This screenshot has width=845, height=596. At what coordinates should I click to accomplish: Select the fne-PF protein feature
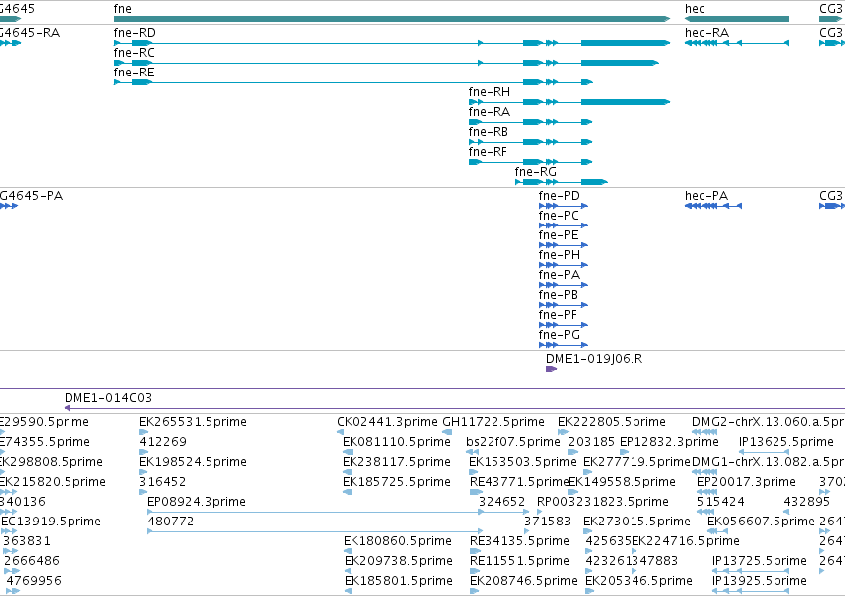coord(563,325)
